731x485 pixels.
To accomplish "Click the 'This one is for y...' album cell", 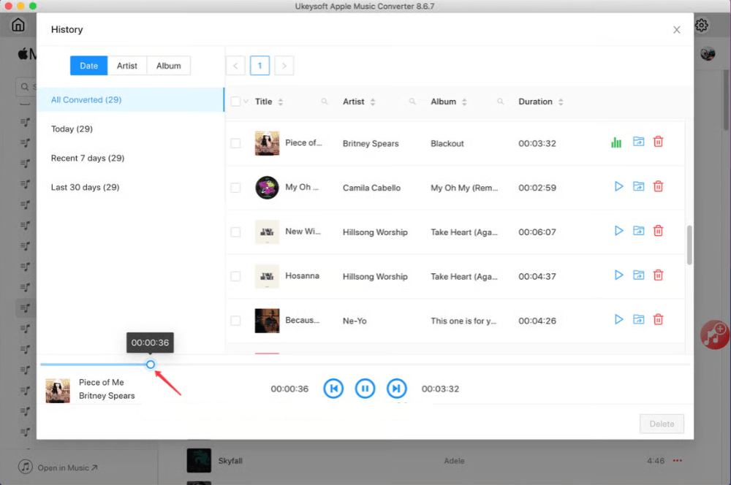I will 463,321.
